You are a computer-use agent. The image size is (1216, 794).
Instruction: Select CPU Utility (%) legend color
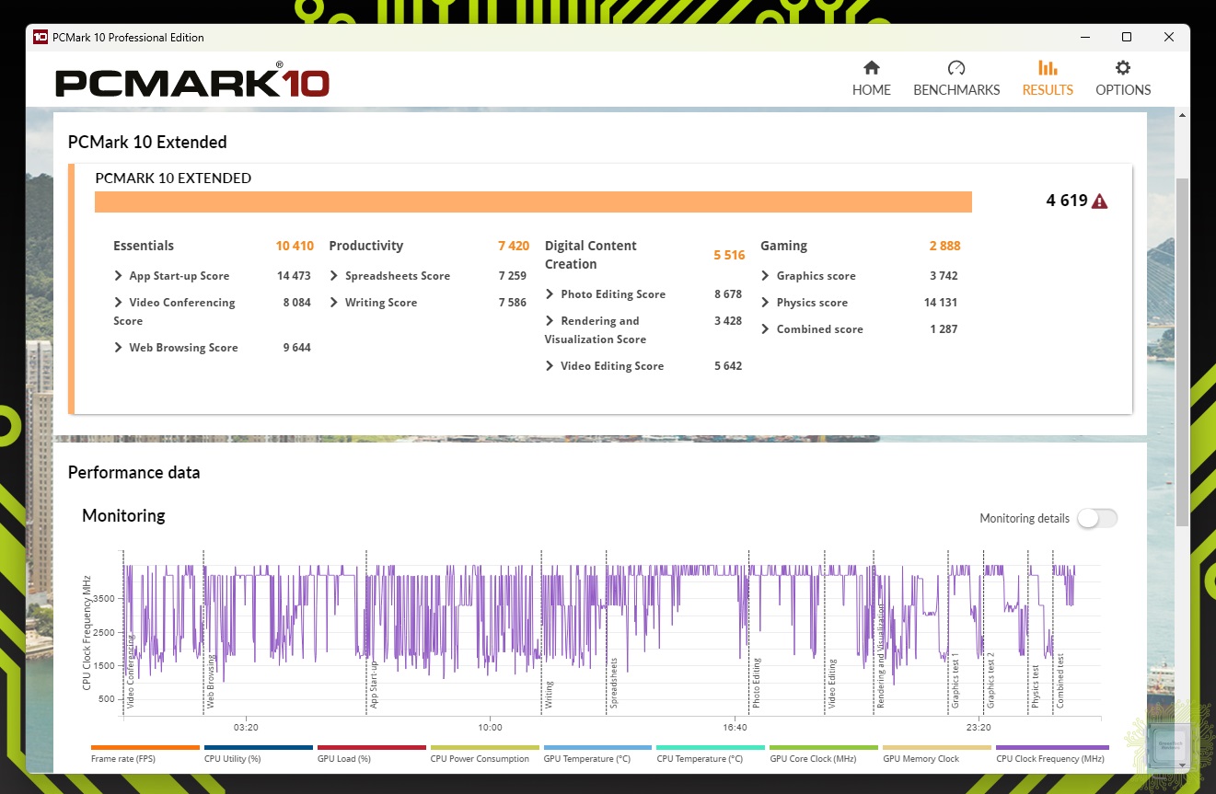[x=259, y=748]
